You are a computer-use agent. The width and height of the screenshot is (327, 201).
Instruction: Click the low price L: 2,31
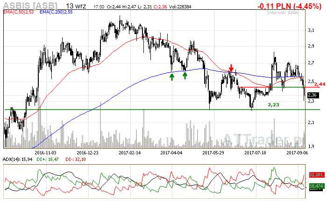144,7
